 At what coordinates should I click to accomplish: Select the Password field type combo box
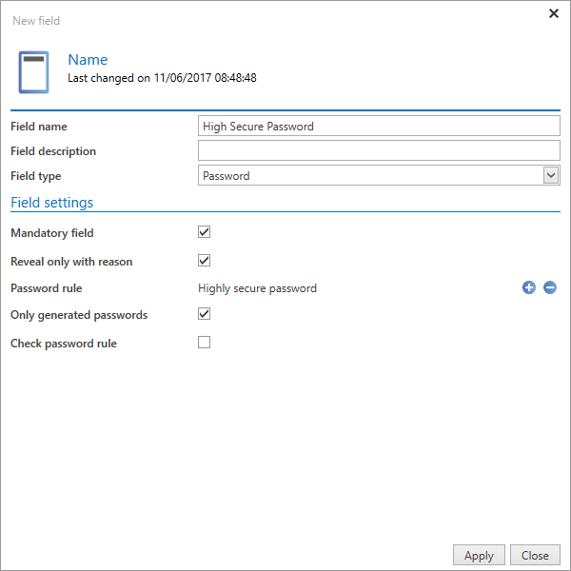[x=379, y=175]
